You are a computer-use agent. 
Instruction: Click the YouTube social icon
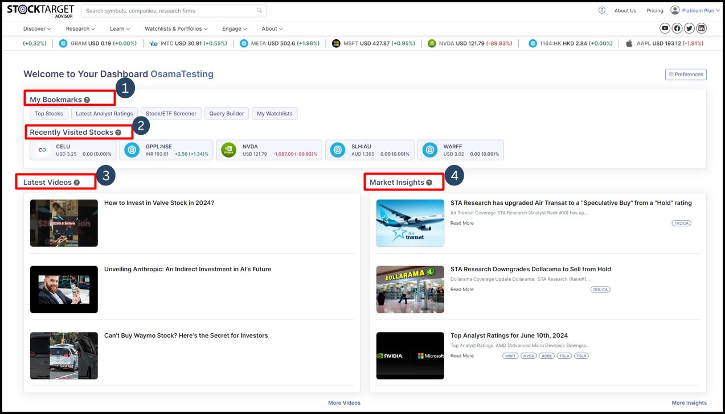pos(665,28)
